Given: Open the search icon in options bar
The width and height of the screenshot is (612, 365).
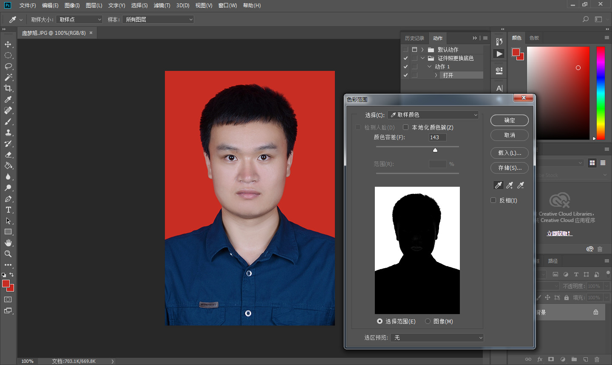Looking at the screenshot, I should pos(586,19).
